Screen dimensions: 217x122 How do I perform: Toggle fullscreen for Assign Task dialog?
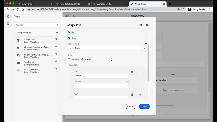coord(147,25)
